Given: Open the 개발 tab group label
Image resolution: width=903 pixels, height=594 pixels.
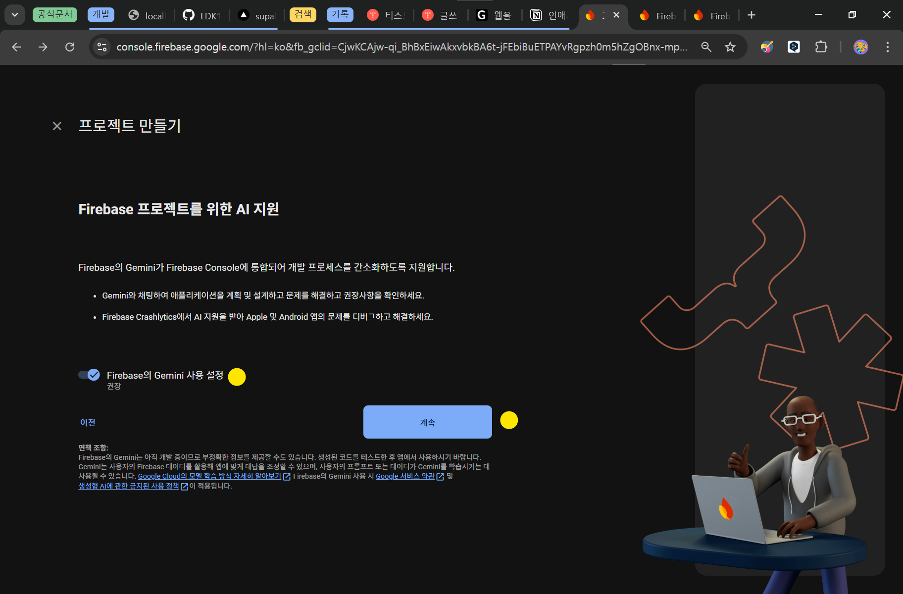Looking at the screenshot, I should (x=101, y=14).
